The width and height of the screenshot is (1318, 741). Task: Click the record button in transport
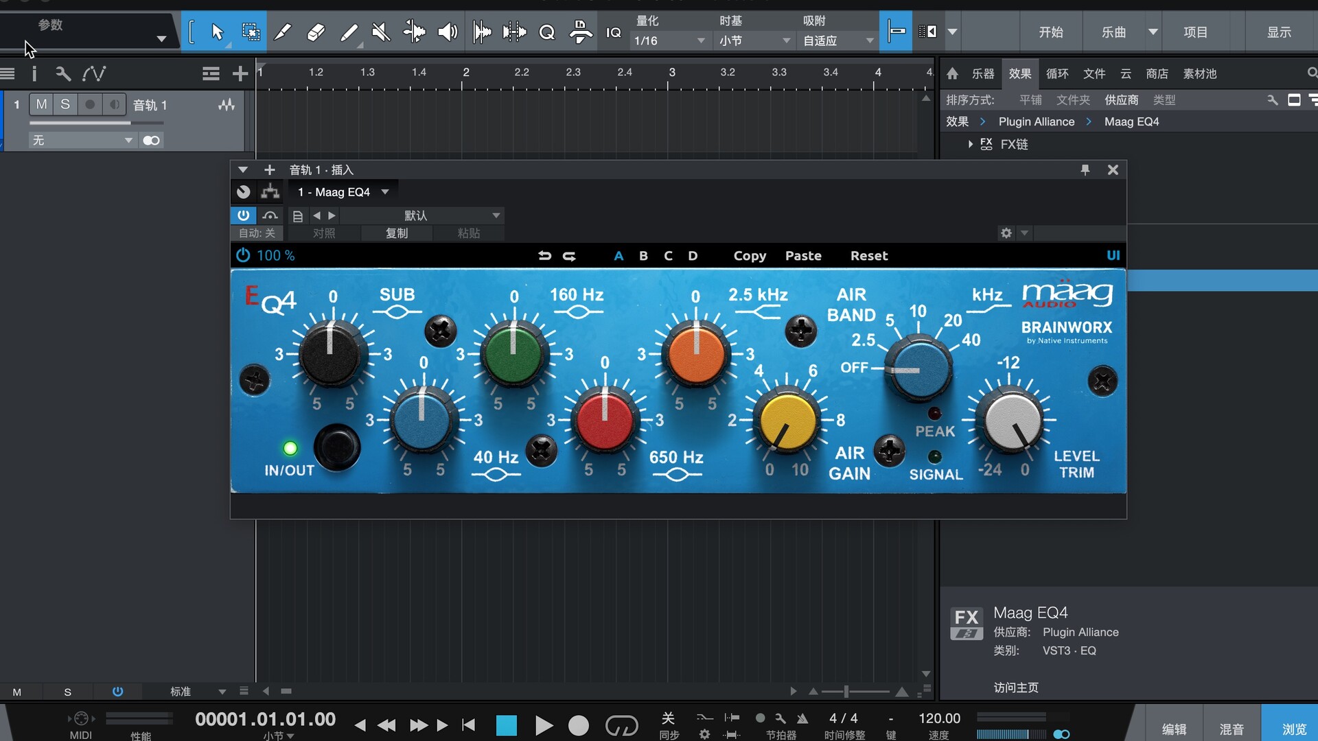click(579, 725)
